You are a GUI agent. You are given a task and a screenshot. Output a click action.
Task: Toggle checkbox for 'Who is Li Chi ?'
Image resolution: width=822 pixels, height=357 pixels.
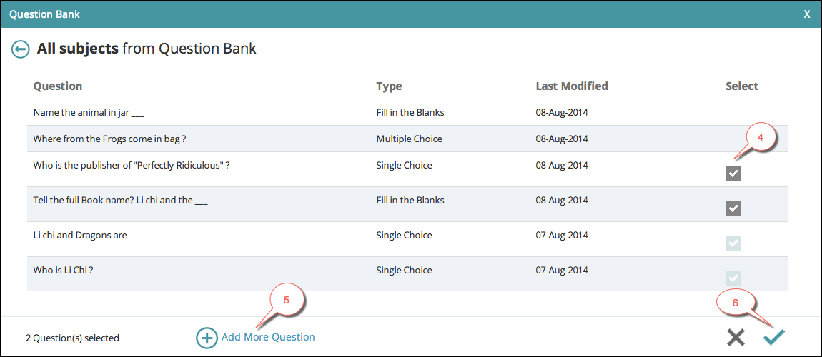(x=733, y=278)
